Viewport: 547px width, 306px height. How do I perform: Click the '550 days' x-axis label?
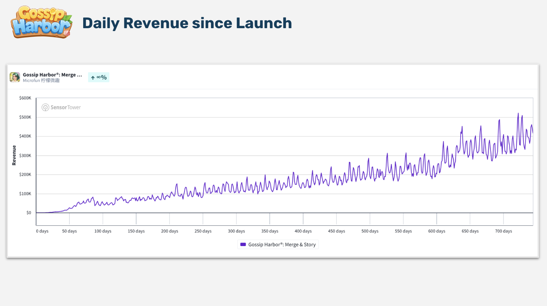tap(403, 231)
